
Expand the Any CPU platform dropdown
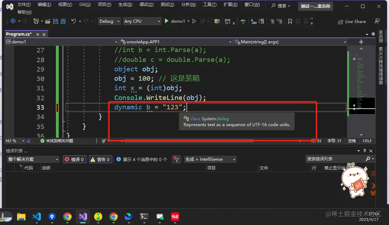(142, 21)
